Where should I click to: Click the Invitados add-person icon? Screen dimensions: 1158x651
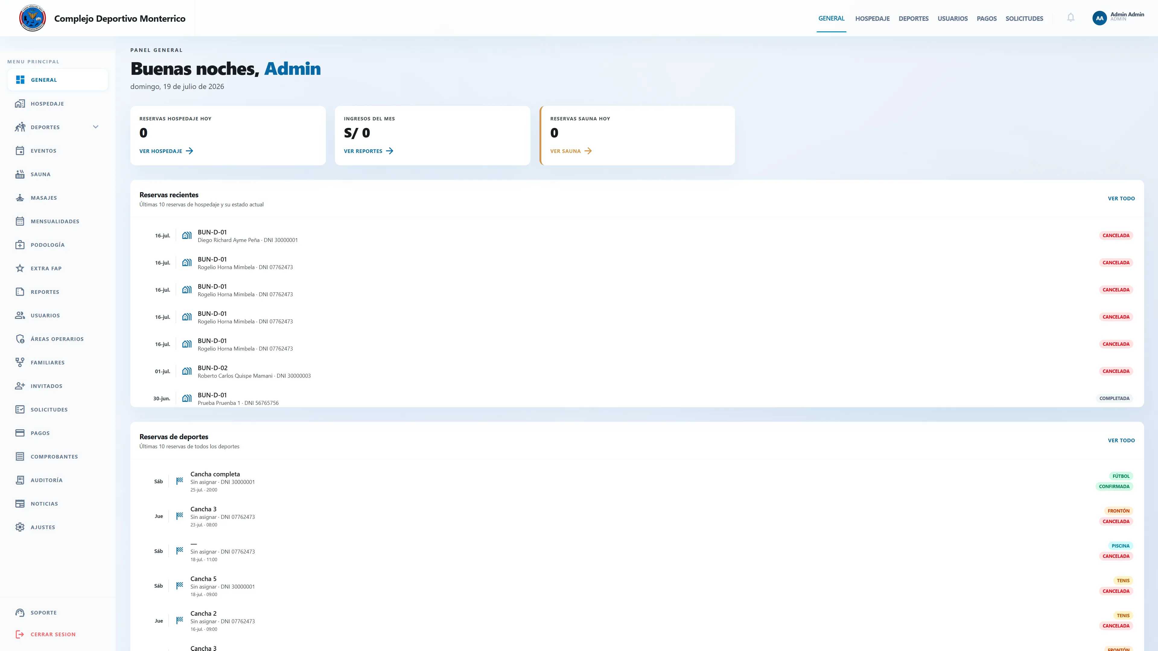[20, 386]
